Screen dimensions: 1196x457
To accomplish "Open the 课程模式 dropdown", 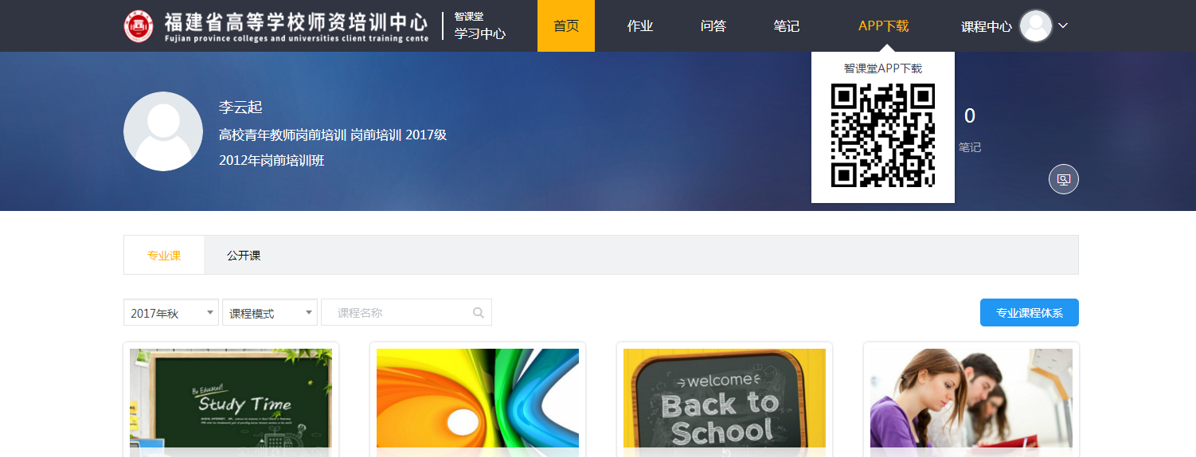I will coord(270,313).
